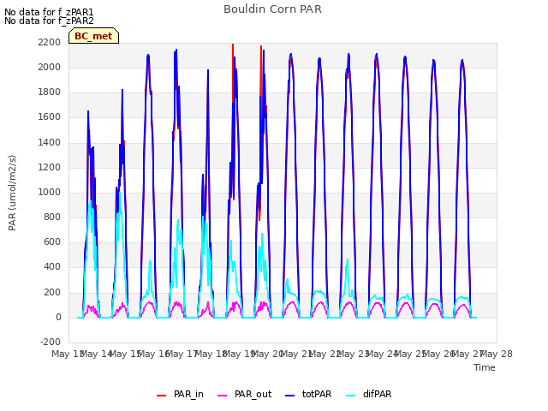
Task: Click the 1400 y-axis tick label
Action: click(50, 142)
